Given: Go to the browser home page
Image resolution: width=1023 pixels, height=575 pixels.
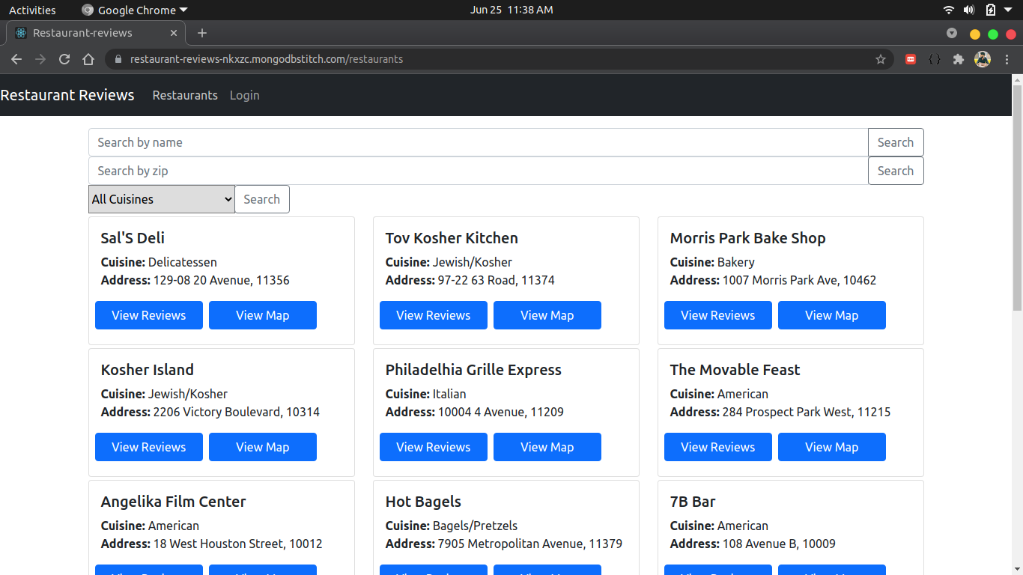Looking at the screenshot, I should 88,59.
